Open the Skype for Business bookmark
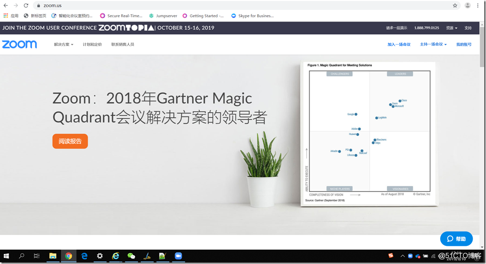Screen dimensions: 486x264 (252, 16)
